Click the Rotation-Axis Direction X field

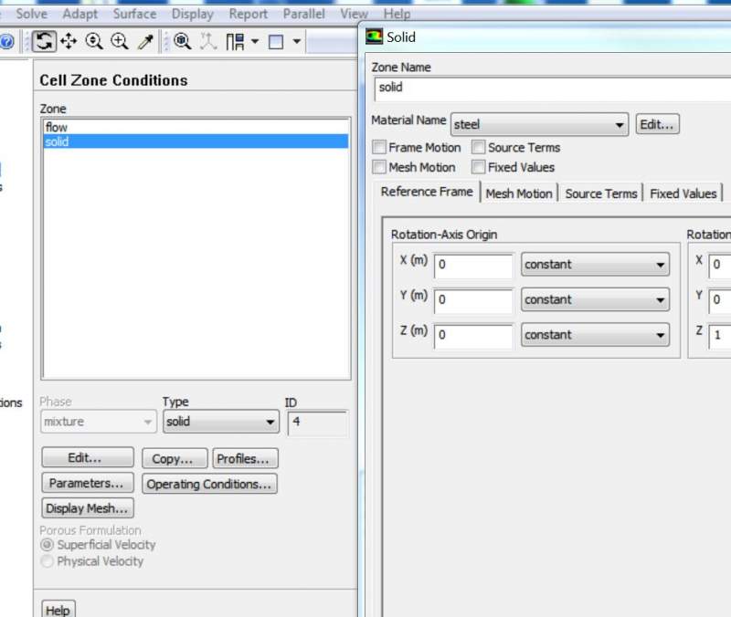(720, 266)
